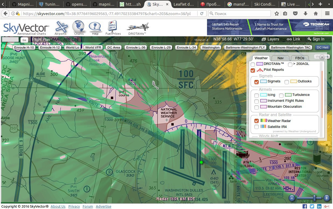
Task: Go to the browser home page
Action: [316, 13]
